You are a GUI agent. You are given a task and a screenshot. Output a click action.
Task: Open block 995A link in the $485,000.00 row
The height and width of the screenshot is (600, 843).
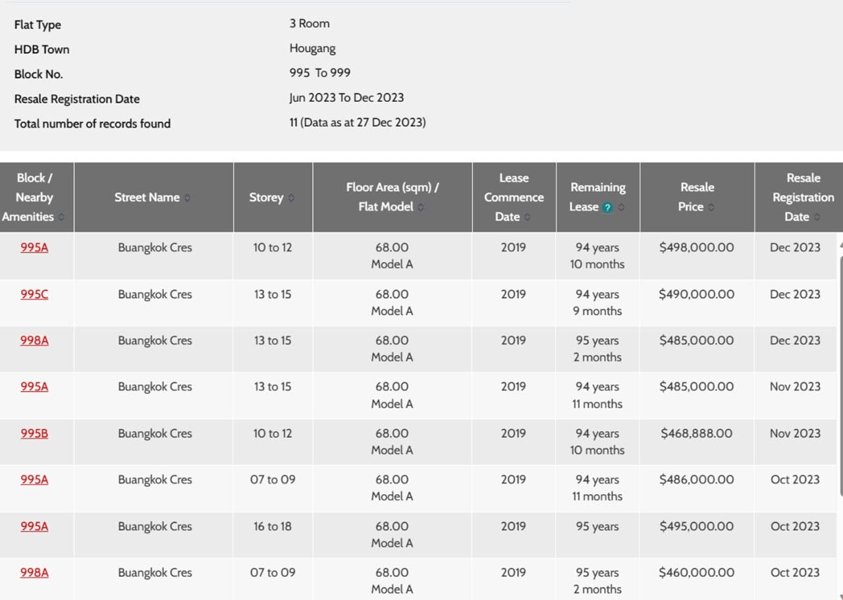(x=34, y=387)
